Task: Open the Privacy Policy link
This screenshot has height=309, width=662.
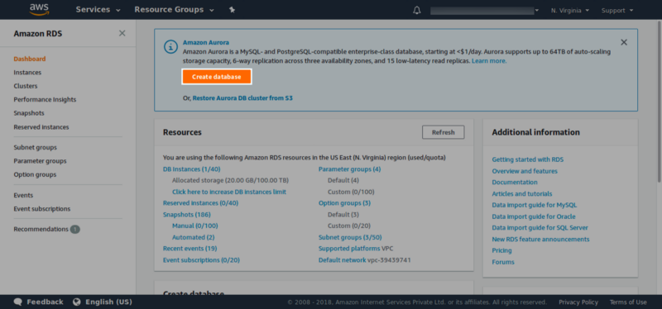Action: click(x=578, y=302)
